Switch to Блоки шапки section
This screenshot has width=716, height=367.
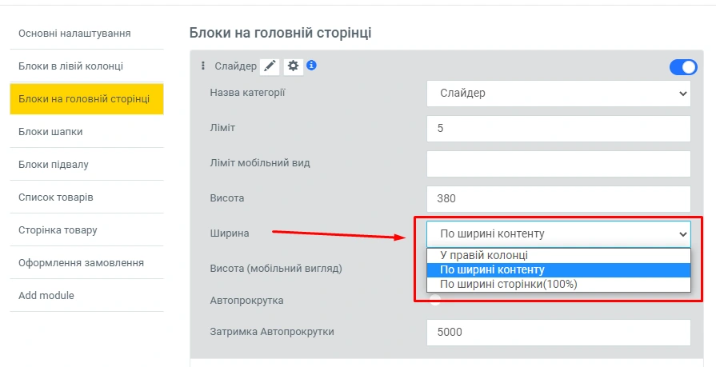[50, 131]
